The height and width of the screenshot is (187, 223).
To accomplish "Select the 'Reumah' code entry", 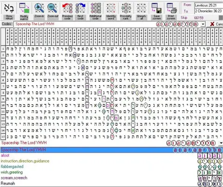I will [8, 183].
